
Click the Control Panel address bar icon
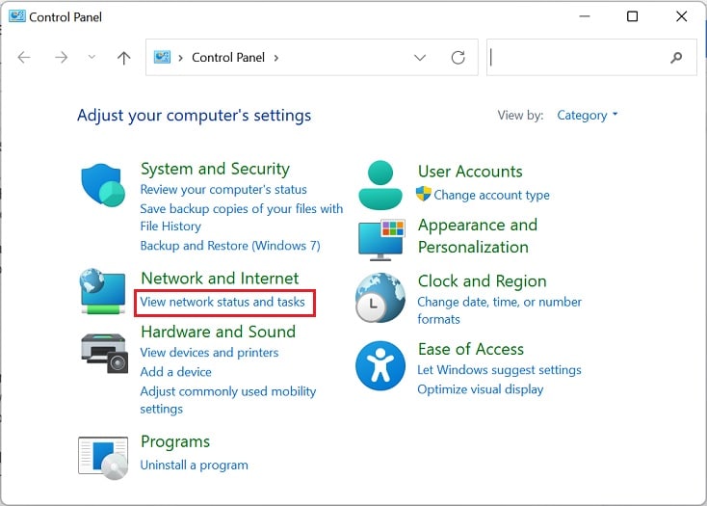tap(162, 57)
